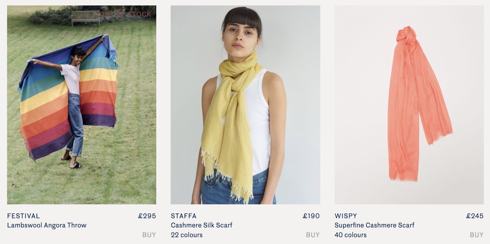
Task: Open the Lambswool Angora Throw description link
Action: coord(46,225)
